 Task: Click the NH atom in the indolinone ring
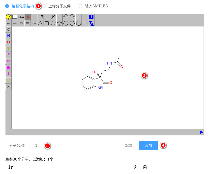click(x=100, y=88)
